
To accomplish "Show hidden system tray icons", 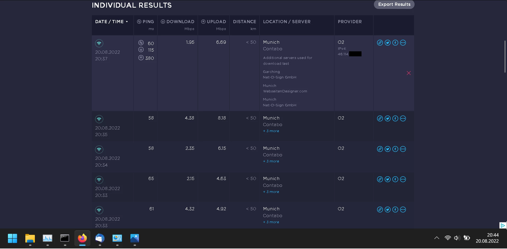I will (x=437, y=238).
